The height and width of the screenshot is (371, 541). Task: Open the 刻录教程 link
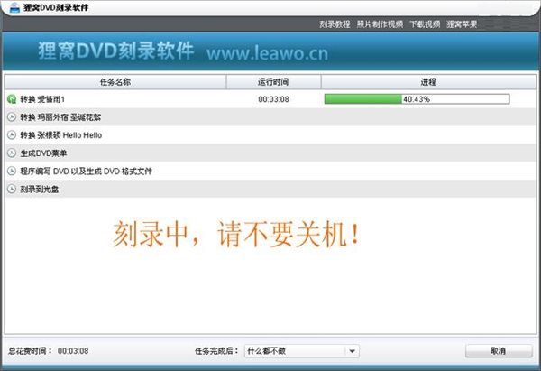click(x=335, y=24)
